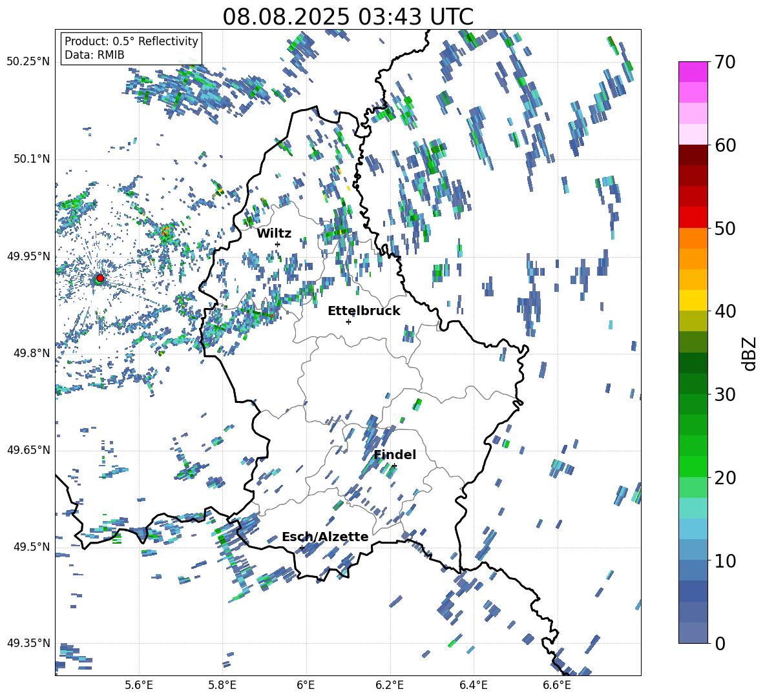
Task: Click the colorbar tick value 0
Action: (719, 643)
